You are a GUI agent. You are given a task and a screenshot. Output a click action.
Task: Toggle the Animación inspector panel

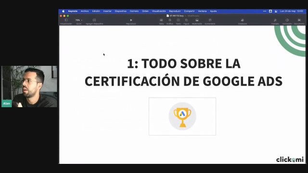tap(287, 20)
